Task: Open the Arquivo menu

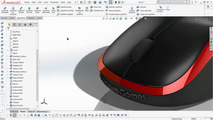Action: point(27,2)
